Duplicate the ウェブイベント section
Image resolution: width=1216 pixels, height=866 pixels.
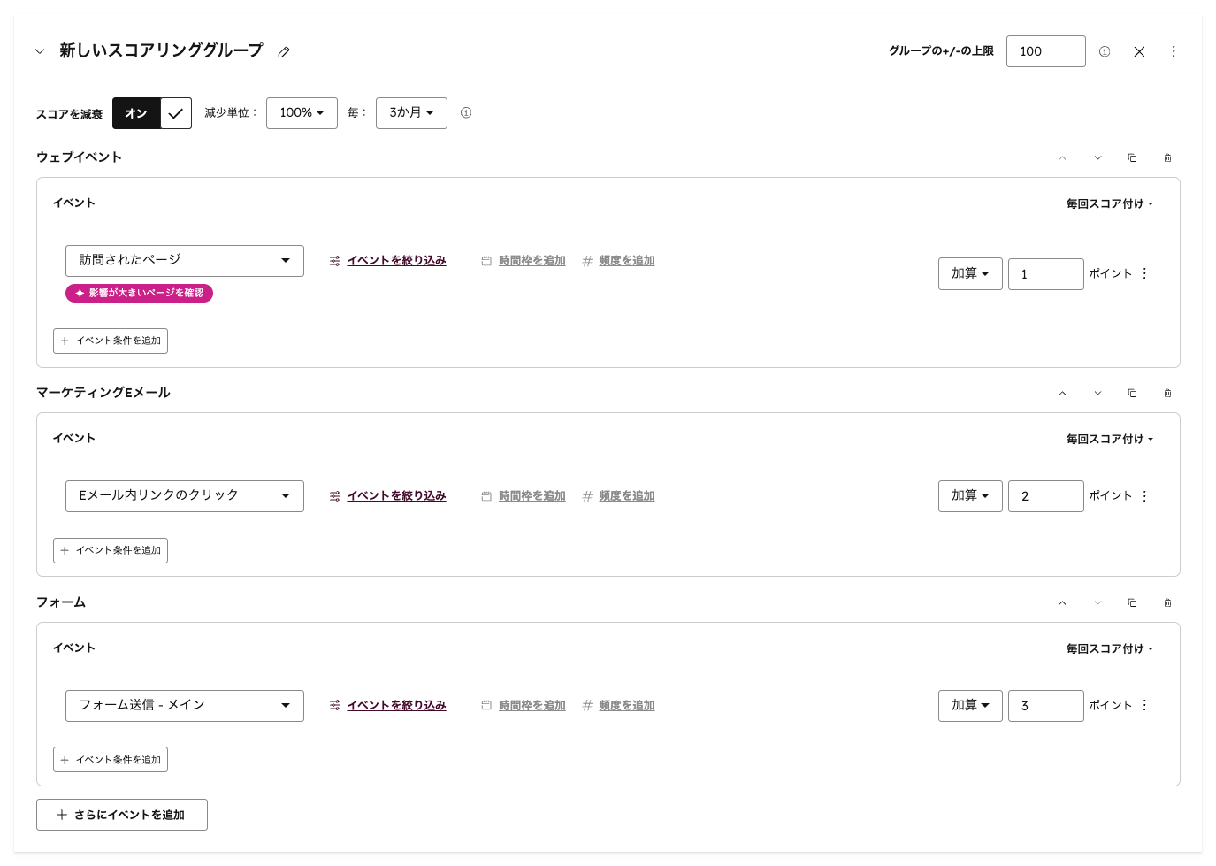pos(1132,157)
